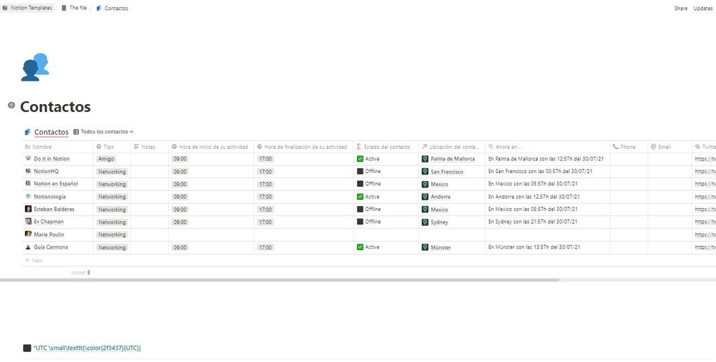
Task: Click the Offline box in Esteban Balderas row
Action: click(360, 209)
